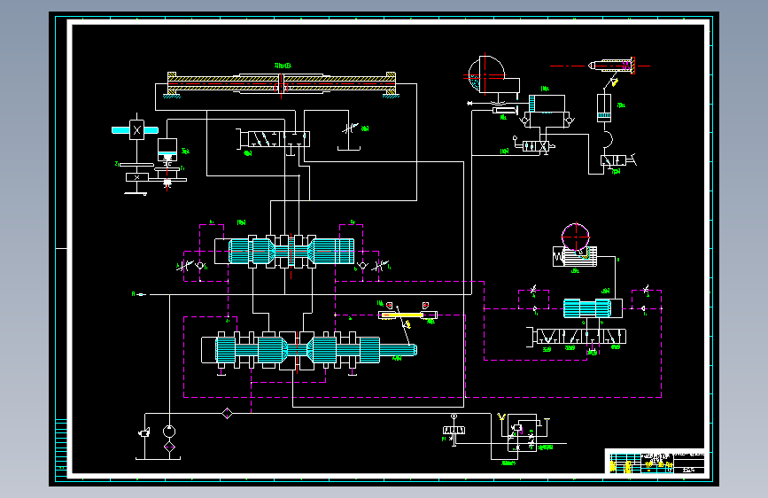Select the small cyan spool valve on the right
Screen dimensions: 768x498
593,308
